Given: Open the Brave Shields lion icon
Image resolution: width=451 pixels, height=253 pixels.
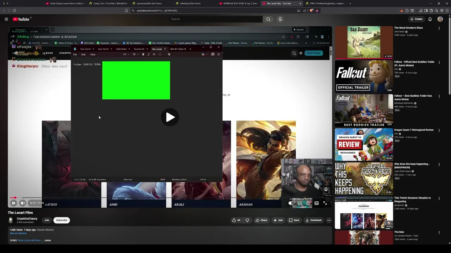Looking at the screenshot, I should (x=311, y=11).
